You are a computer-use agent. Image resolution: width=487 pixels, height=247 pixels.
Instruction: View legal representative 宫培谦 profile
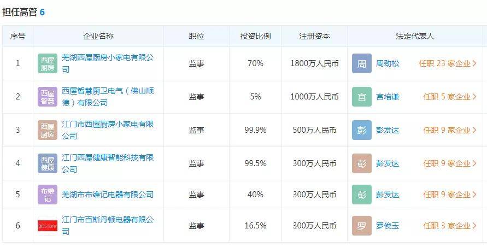point(388,97)
